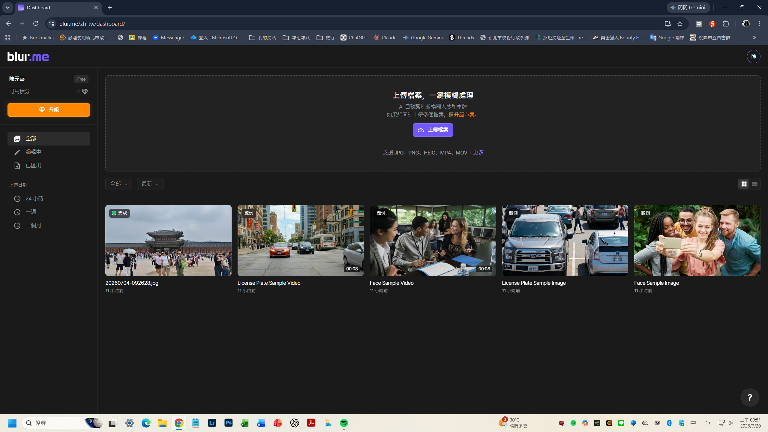Click the blur.me logo
The width and height of the screenshot is (768, 432).
coord(28,56)
